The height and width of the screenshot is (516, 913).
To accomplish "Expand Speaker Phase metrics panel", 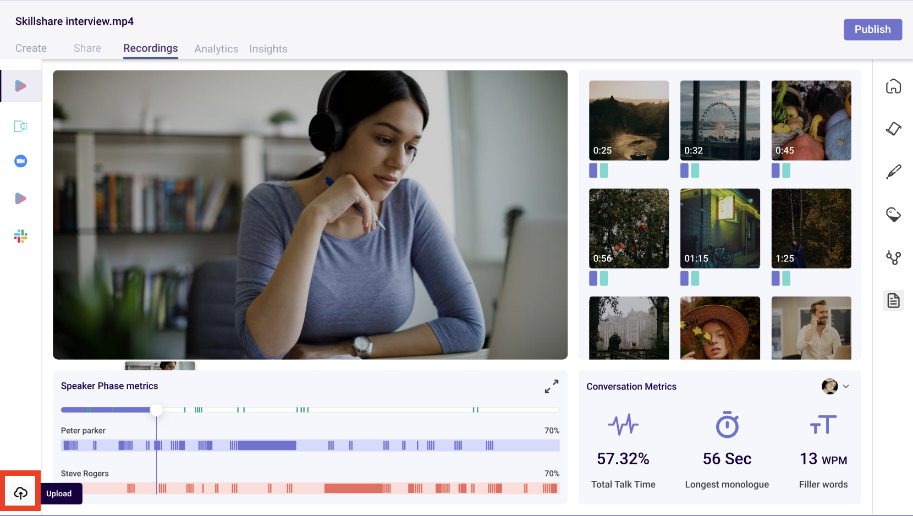I will [x=551, y=386].
